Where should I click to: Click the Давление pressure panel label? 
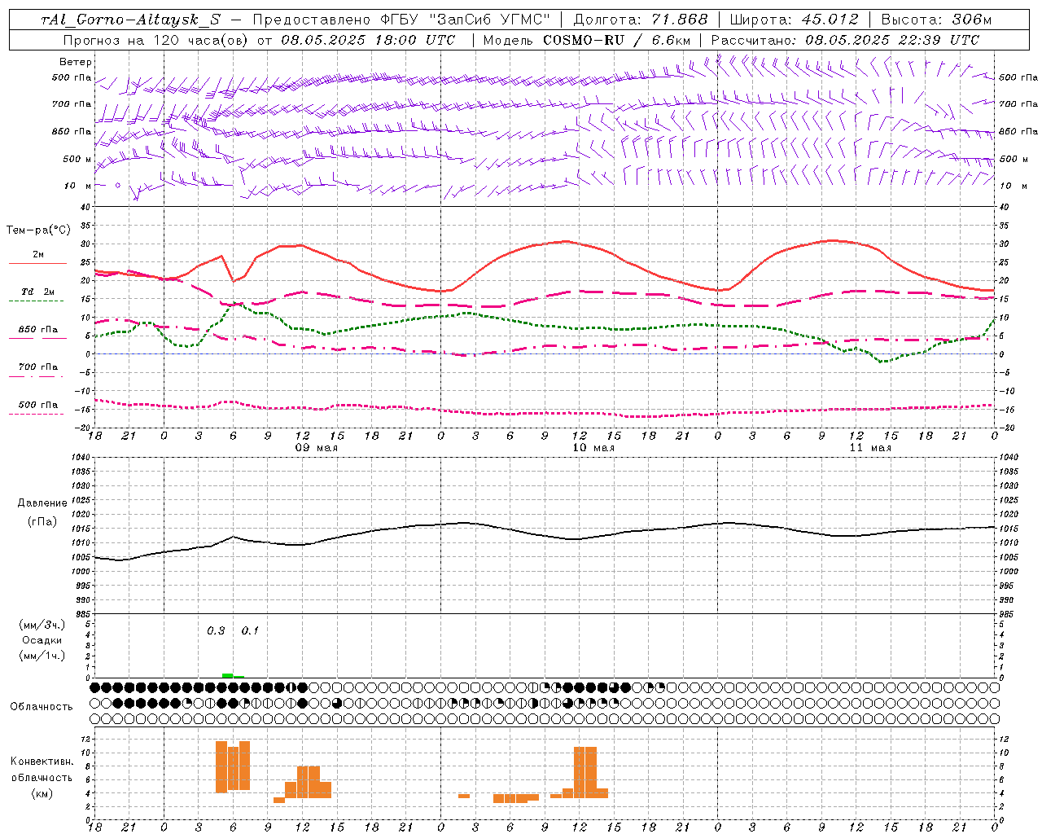[42, 503]
